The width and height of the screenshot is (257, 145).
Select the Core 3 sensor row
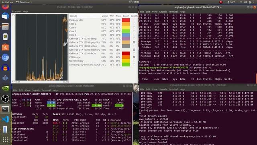pos(103,35)
